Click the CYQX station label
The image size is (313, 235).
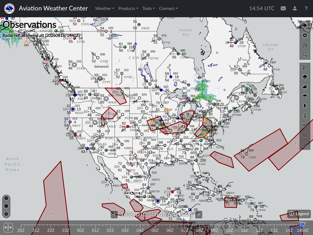[x=283, y=92]
